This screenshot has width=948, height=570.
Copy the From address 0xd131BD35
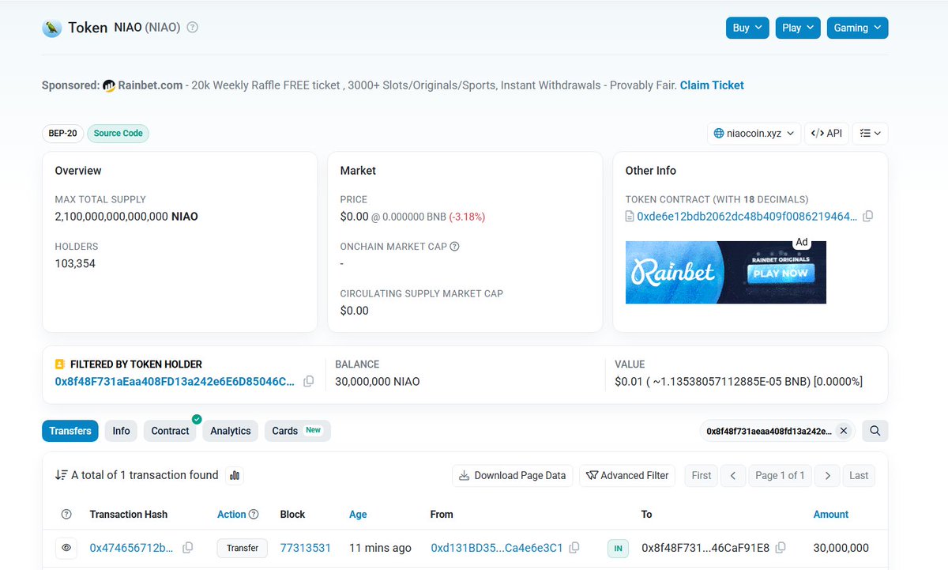pyautogui.click(x=574, y=547)
